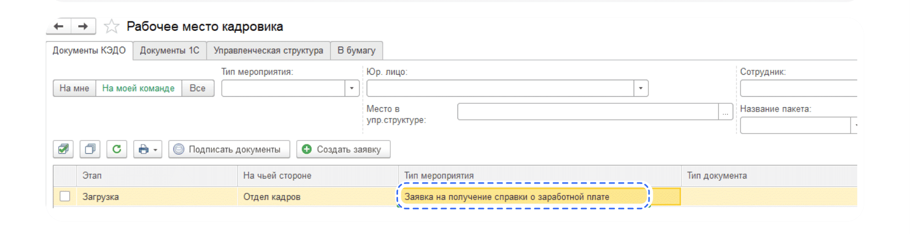Select the На моей команде filter
Screen dimensions: 910x234
click(139, 88)
